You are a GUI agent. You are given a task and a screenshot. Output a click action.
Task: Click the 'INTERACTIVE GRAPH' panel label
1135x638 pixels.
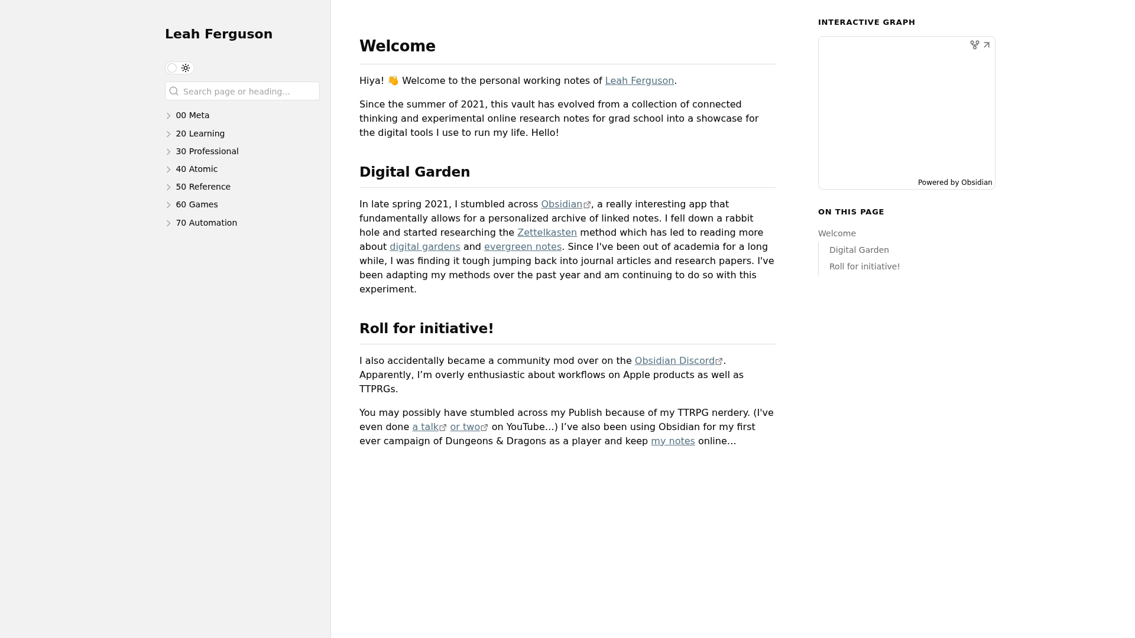867,22
